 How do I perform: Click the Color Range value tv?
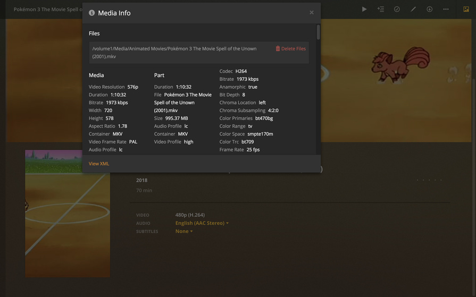click(x=250, y=126)
